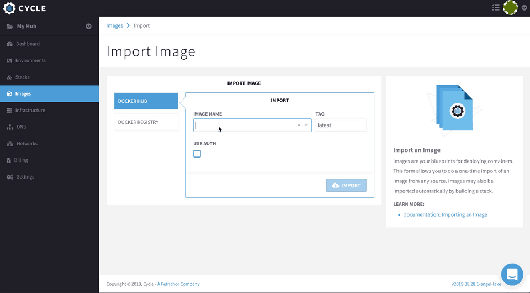
Task: Click the Settings gears icon
Action: coord(10,177)
